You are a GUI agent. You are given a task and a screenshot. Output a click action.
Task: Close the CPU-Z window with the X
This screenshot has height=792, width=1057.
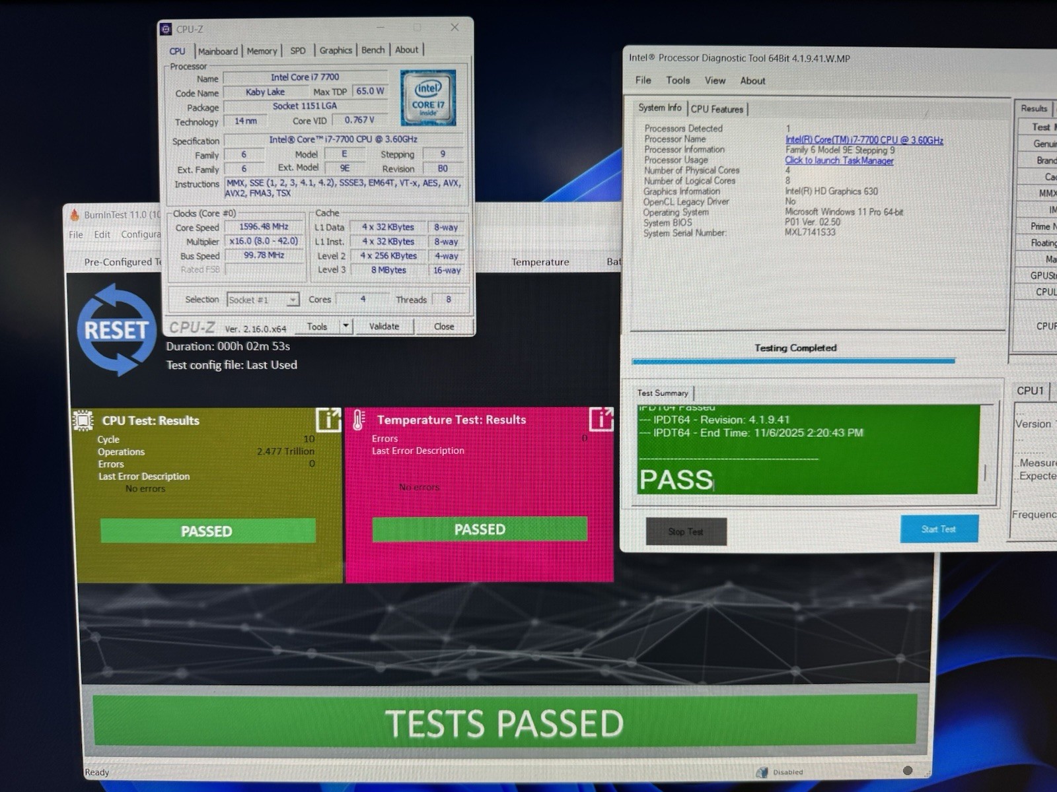coord(455,27)
